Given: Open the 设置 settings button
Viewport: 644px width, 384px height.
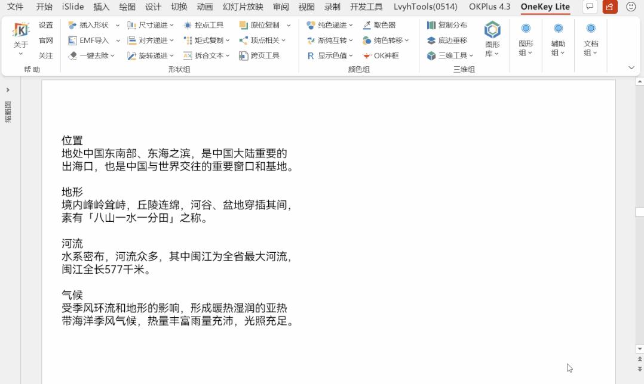Looking at the screenshot, I should click(46, 26).
